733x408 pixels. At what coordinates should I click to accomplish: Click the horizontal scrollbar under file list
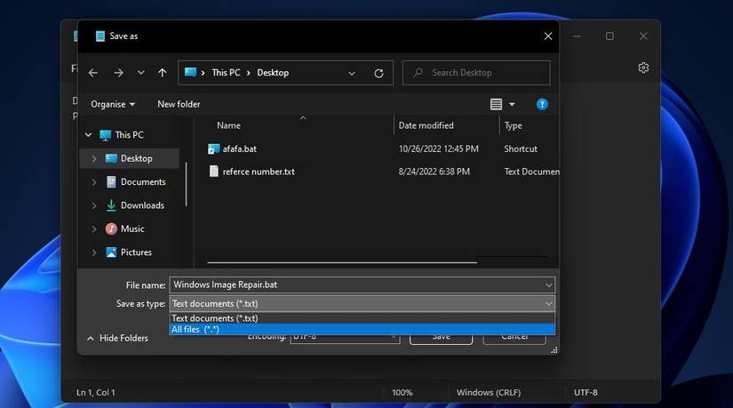pos(342,262)
